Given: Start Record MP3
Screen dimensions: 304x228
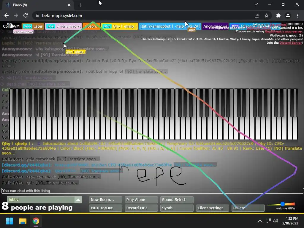Looking at the screenshot, I should tap(141, 208).
